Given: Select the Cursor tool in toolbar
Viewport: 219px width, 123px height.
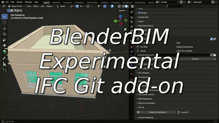Looking at the screenshot, I should point(4,22).
